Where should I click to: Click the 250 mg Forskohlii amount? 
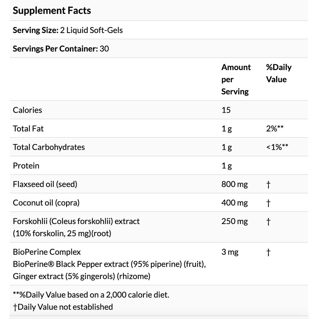pyautogui.click(x=235, y=221)
